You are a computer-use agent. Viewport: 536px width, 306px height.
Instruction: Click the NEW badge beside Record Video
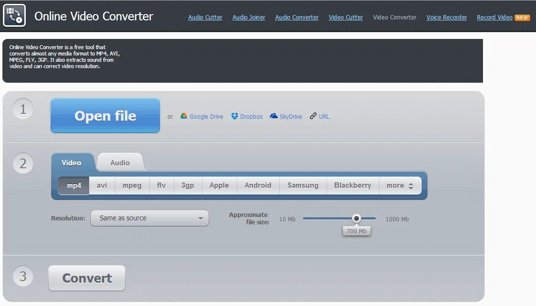tap(522, 18)
